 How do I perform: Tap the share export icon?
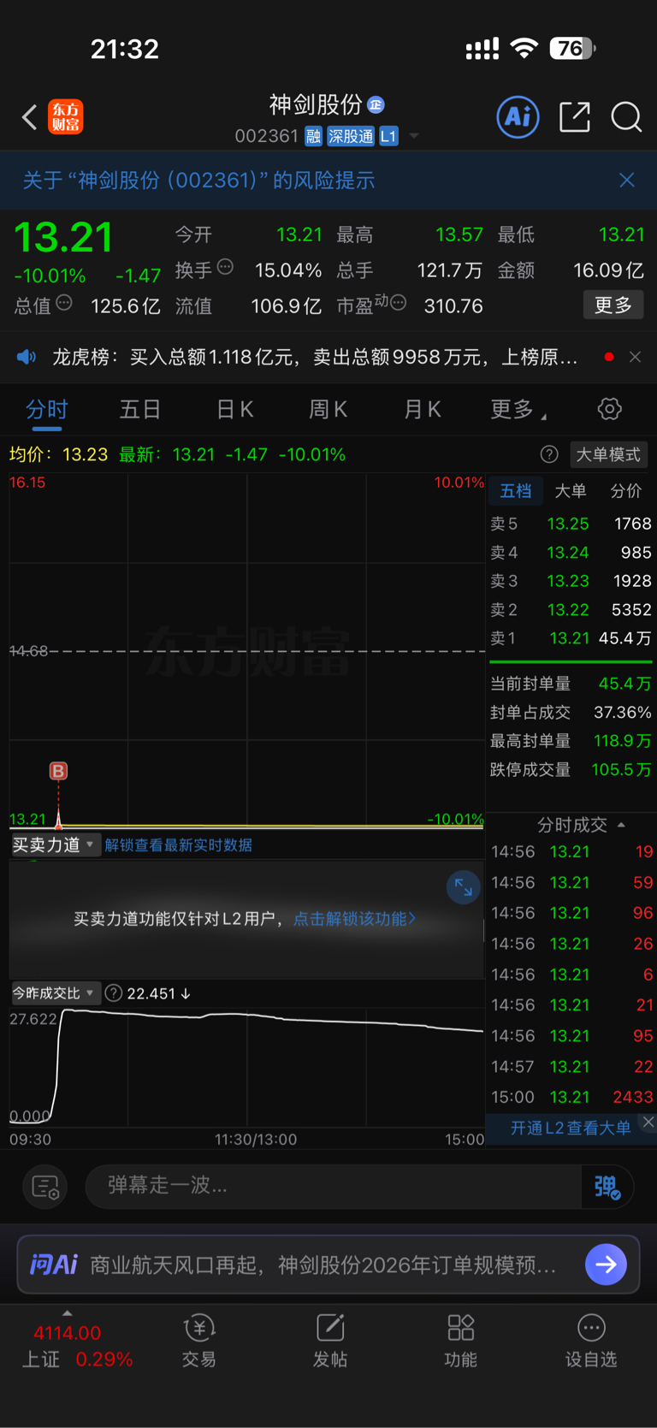coord(575,116)
